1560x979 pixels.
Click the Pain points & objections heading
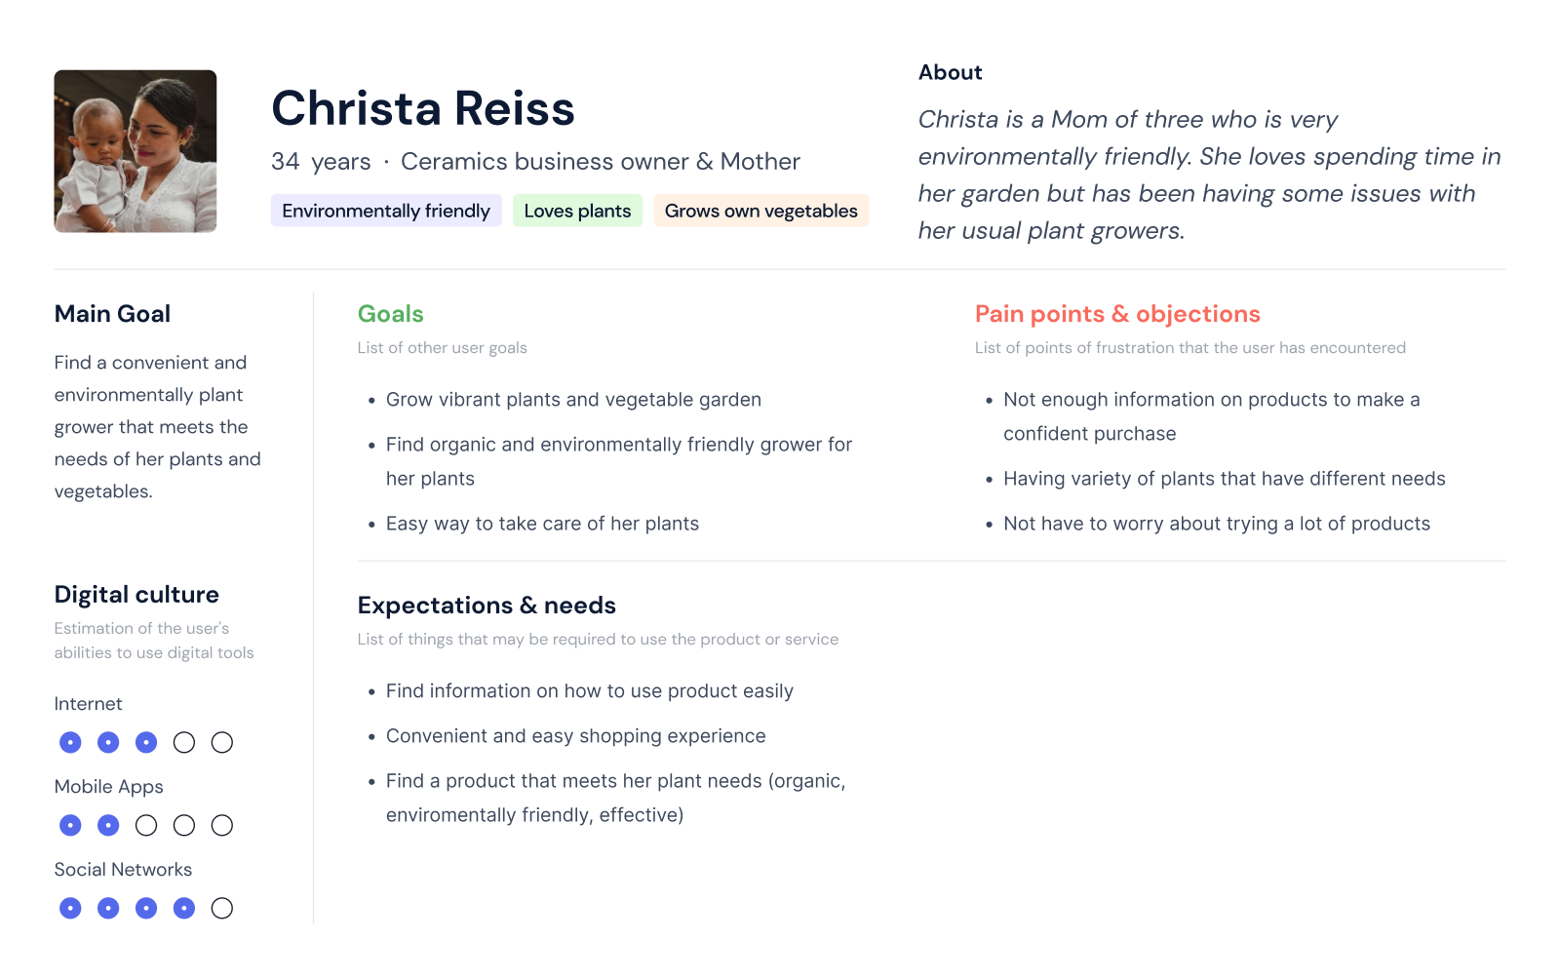click(1117, 314)
